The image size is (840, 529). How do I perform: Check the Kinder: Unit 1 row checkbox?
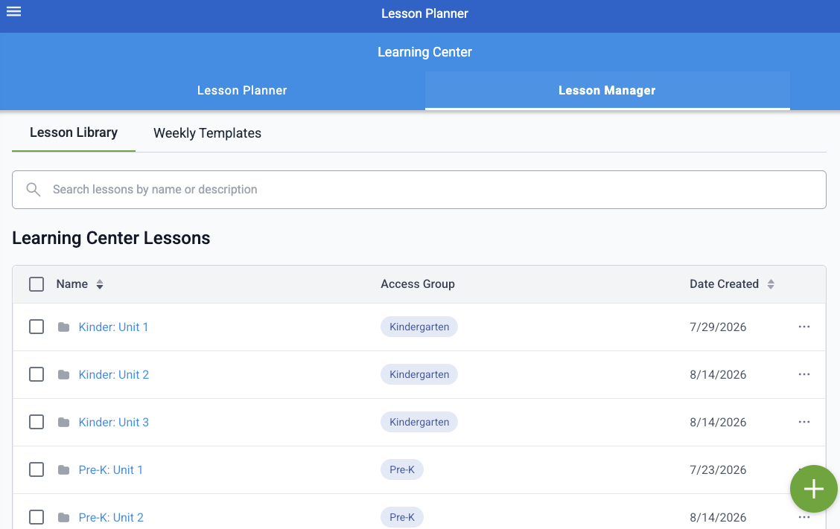click(36, 327)
